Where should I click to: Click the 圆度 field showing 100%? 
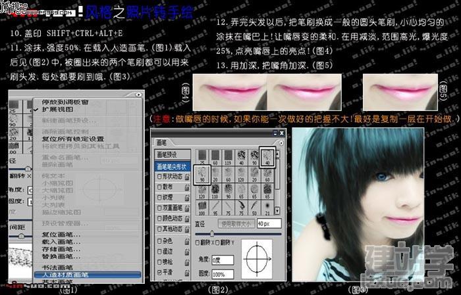(x=223, y=274)
